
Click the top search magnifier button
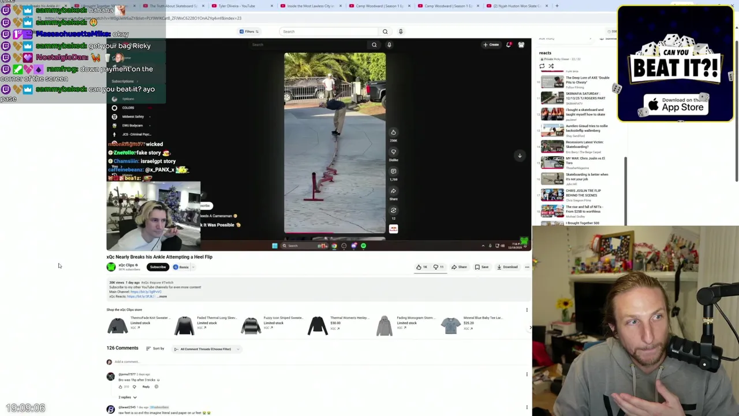click(385, 31)
